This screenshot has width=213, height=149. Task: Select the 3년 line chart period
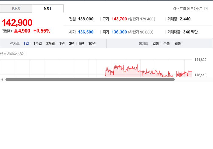[72, 43]
